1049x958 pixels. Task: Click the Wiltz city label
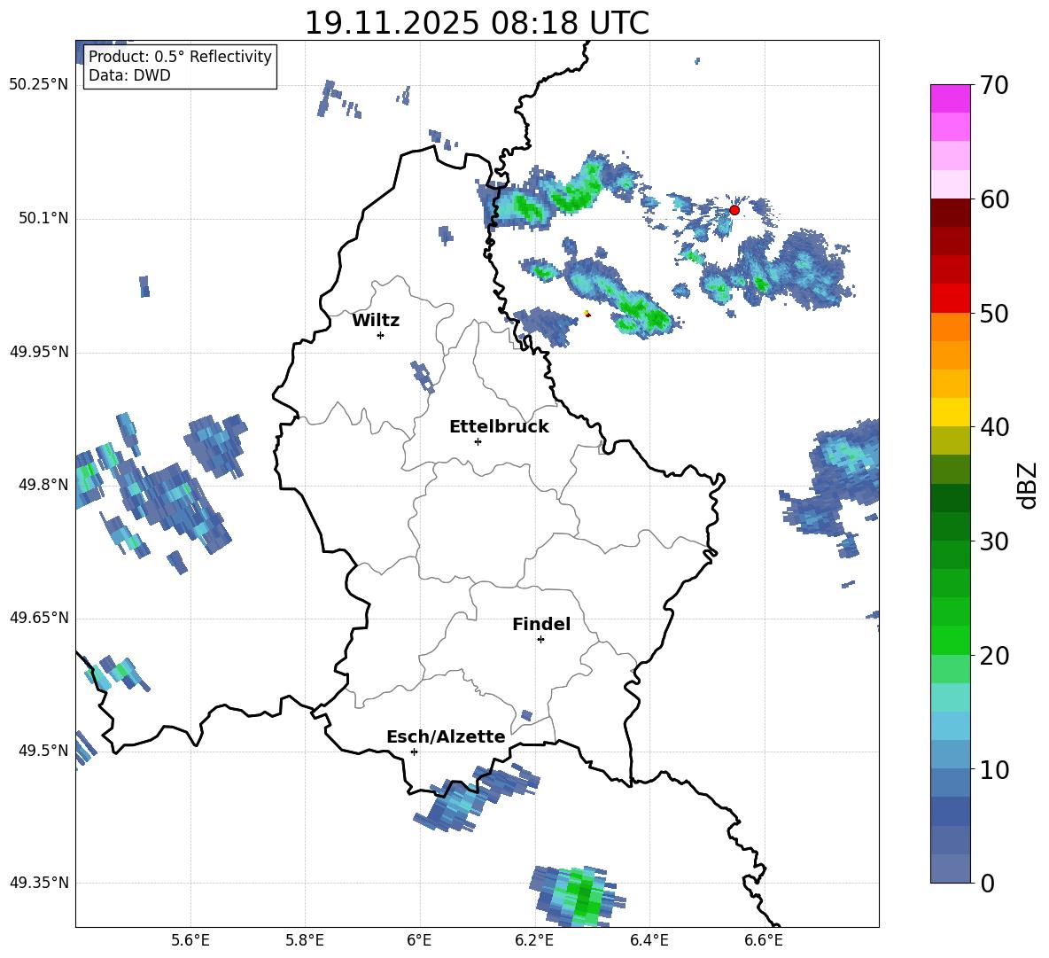(x=376, y=321)
